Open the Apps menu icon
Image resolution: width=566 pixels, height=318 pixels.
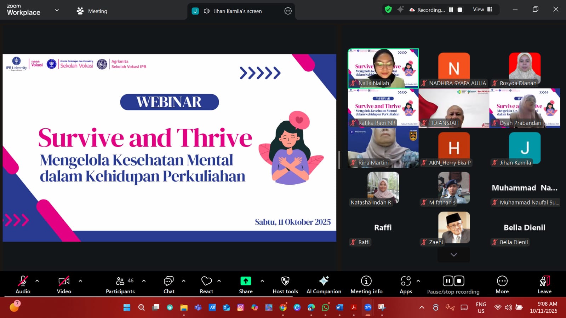click(x=406, y=281)
